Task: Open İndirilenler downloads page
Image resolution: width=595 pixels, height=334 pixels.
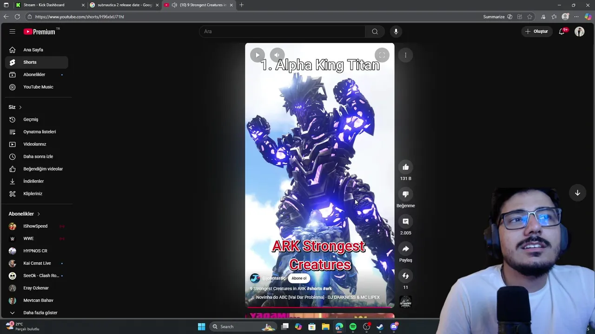Action: point(36,181)
